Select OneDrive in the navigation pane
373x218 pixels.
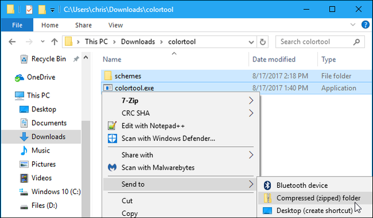35,77
